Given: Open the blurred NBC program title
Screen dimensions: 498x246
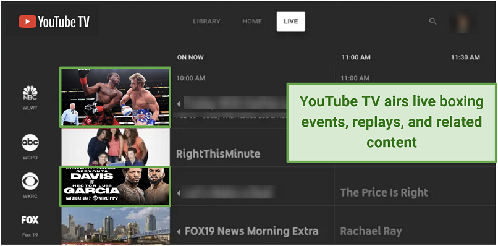Looking at the screenshot, I should click(x=235, y=104).
